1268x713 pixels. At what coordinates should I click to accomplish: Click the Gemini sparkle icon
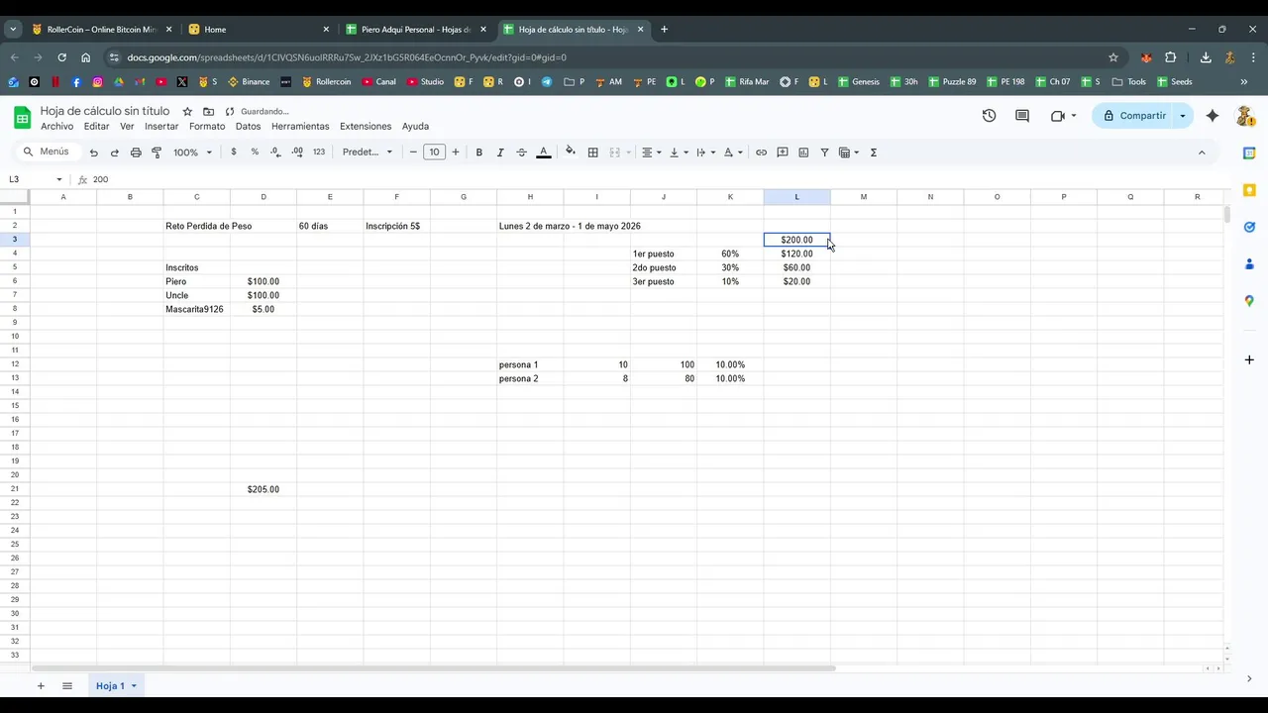[1213, 116]
